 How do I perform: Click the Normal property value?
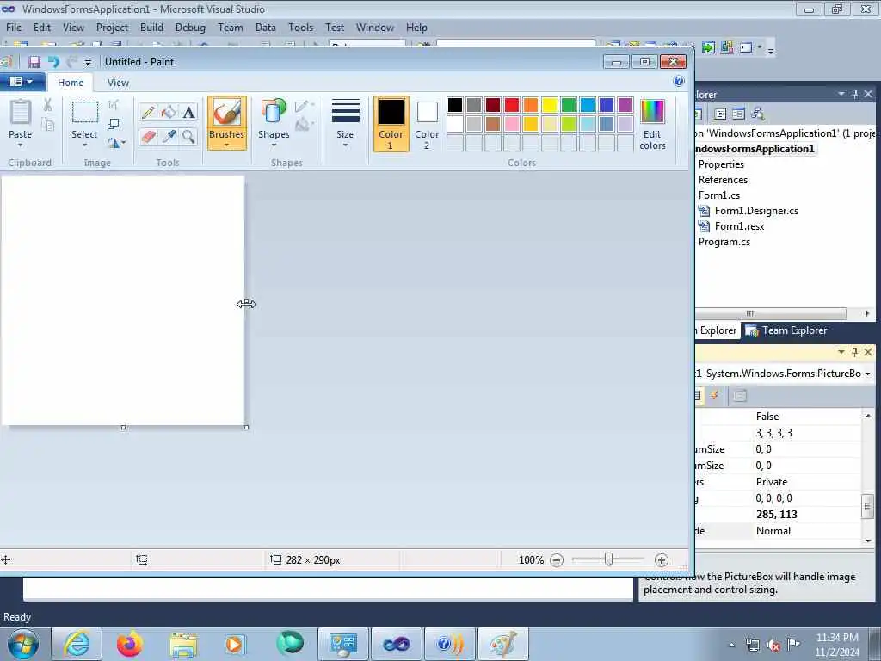pos(807,530)
